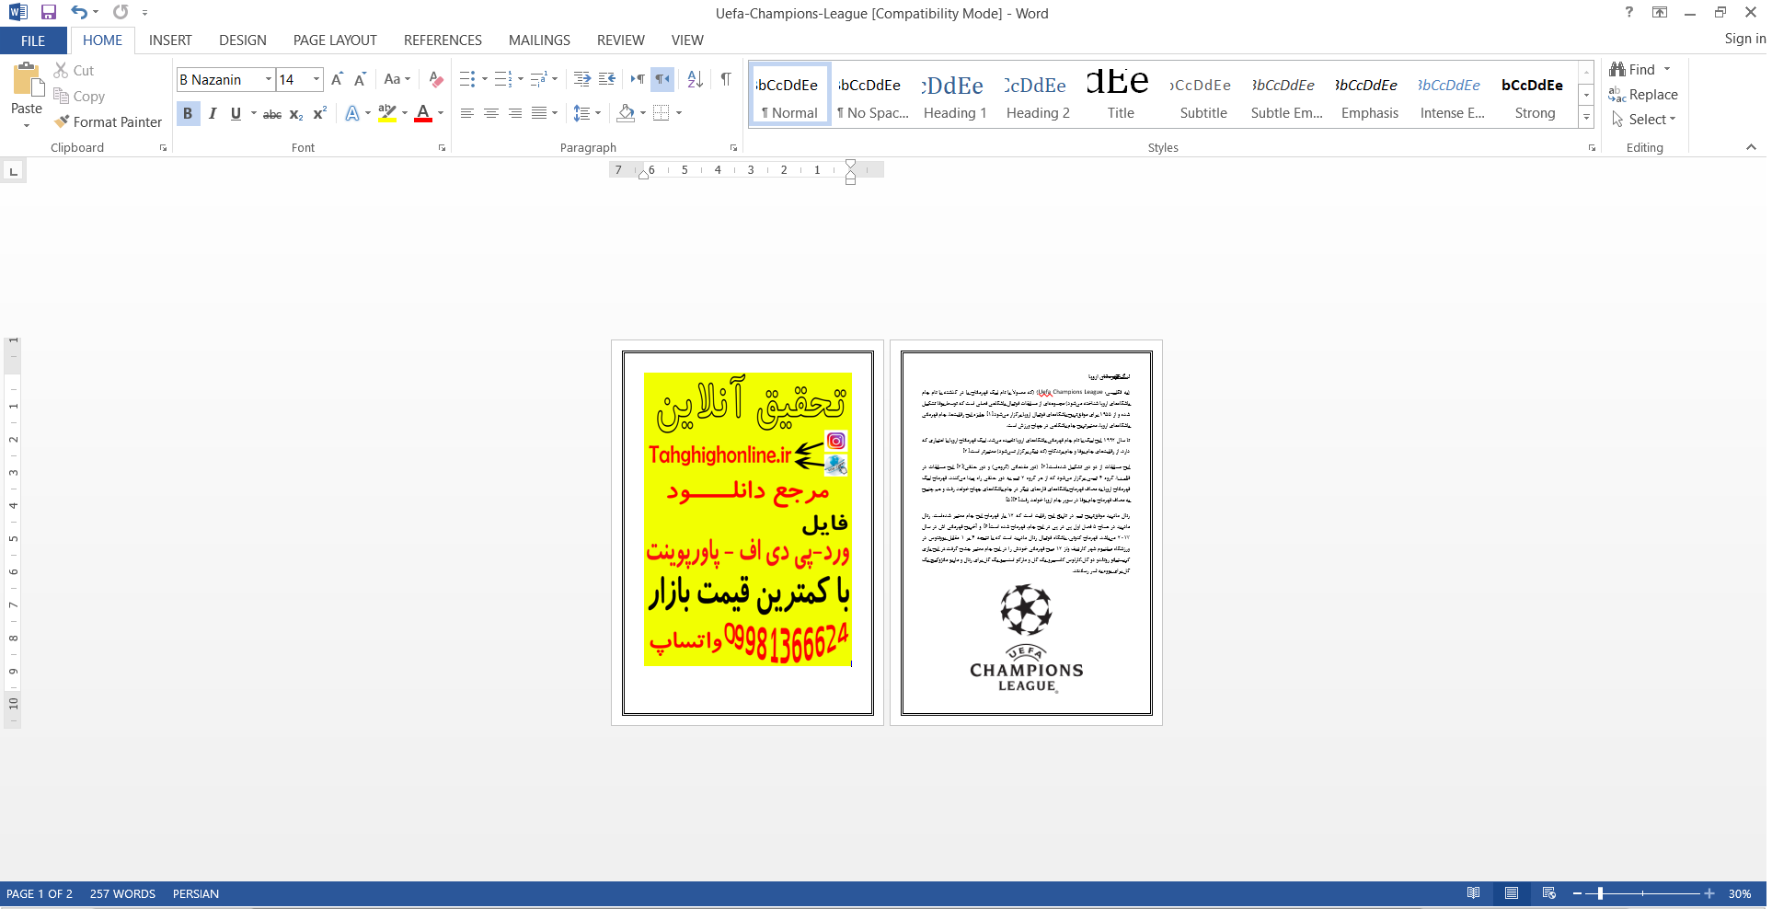The image size is (1772, 909).
Task: Click Sign in link
Action: tap(1744, 39)
